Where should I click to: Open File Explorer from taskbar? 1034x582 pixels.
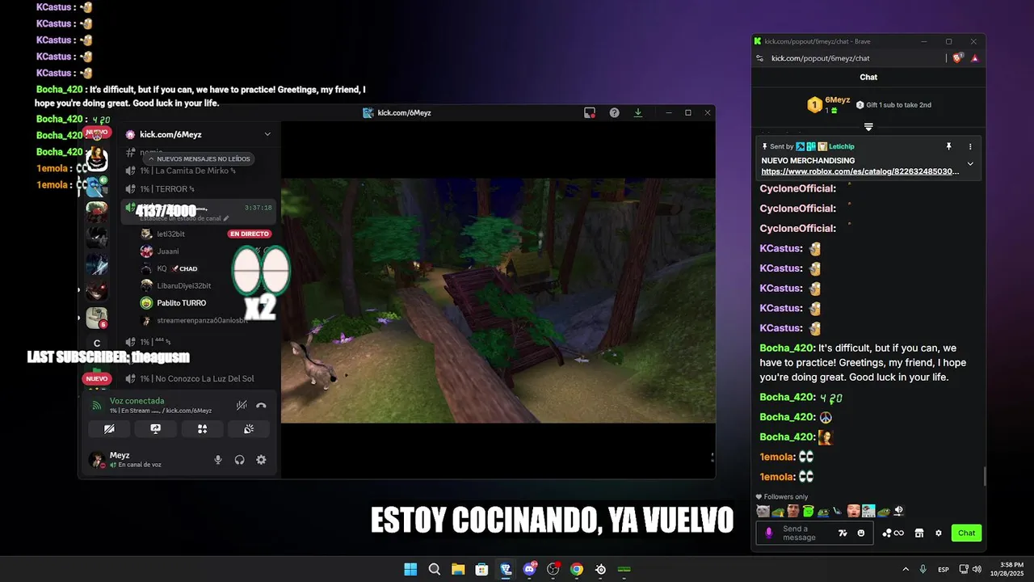point(458,569)
